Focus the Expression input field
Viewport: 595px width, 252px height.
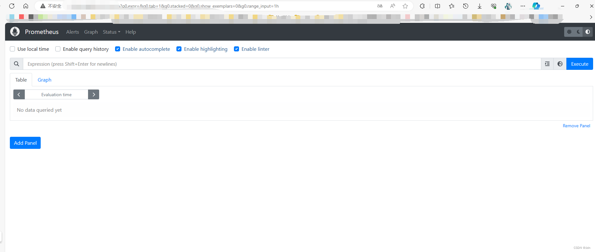click(282, 64)
